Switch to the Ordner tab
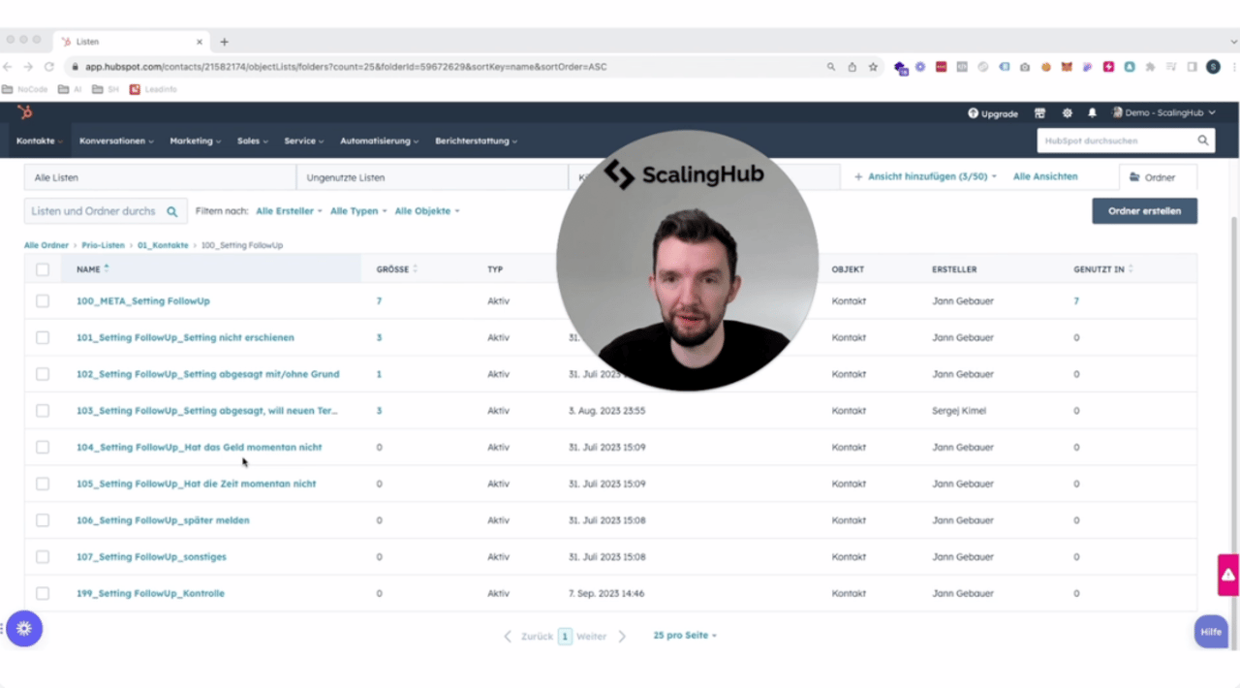This screenshot has height=688, width=1240. (1158, 177)
